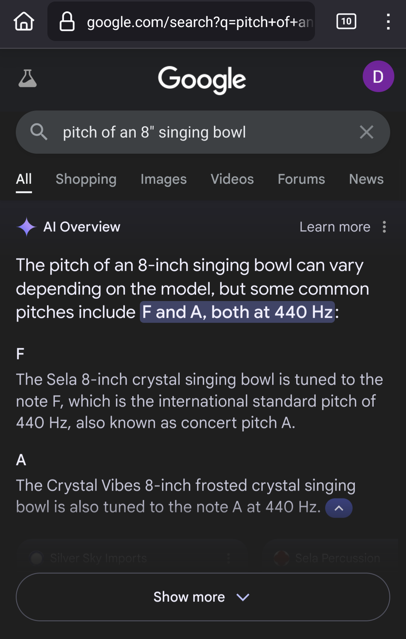Open Search Labs flask icon
Image resolution: width=406 pixels, height=639 pixels.
[x=27, y=78]
